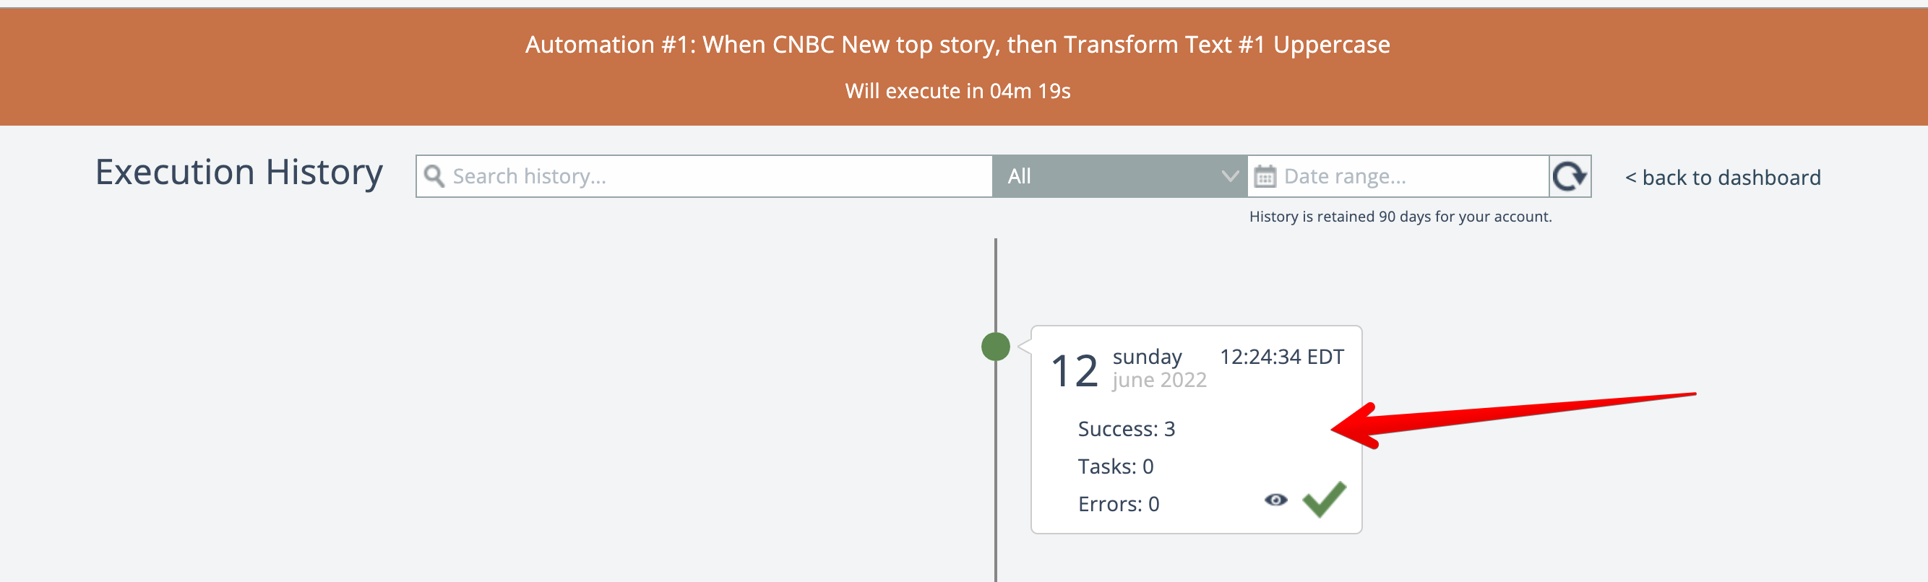Refresh the execution history list
This screenshot has width=1928, height=582.
[x=1570, y=176]
